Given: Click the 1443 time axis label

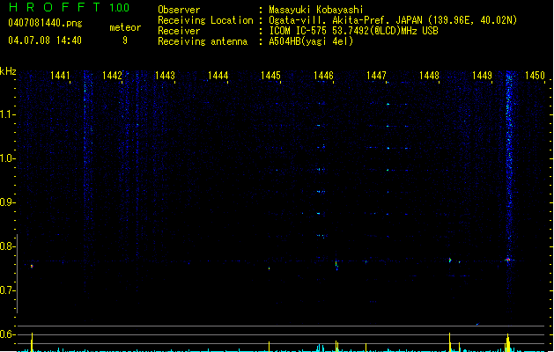Looking at the screenshot, I should (x=165, y=76).
